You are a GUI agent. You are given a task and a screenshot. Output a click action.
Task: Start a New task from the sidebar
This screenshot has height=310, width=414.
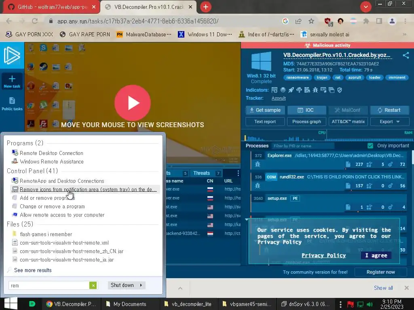pos(12,82)
